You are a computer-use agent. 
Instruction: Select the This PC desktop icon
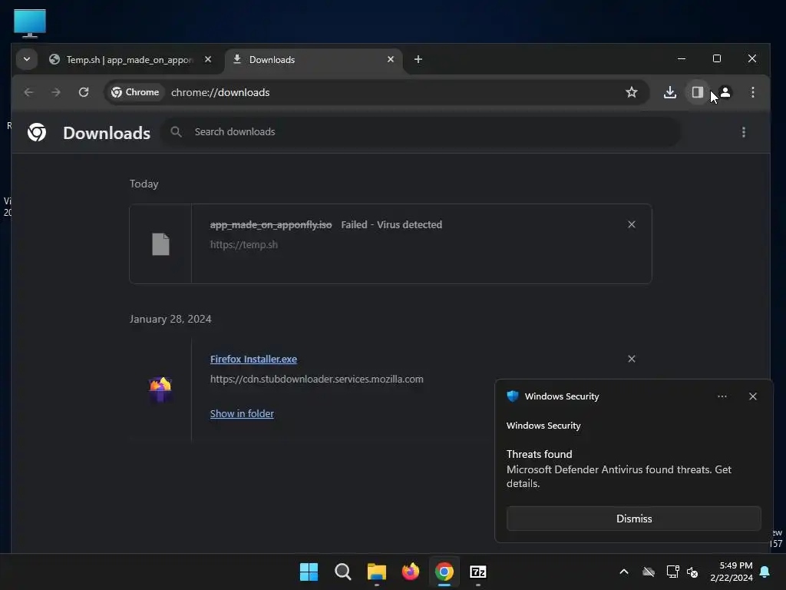[x=30, y=23]
